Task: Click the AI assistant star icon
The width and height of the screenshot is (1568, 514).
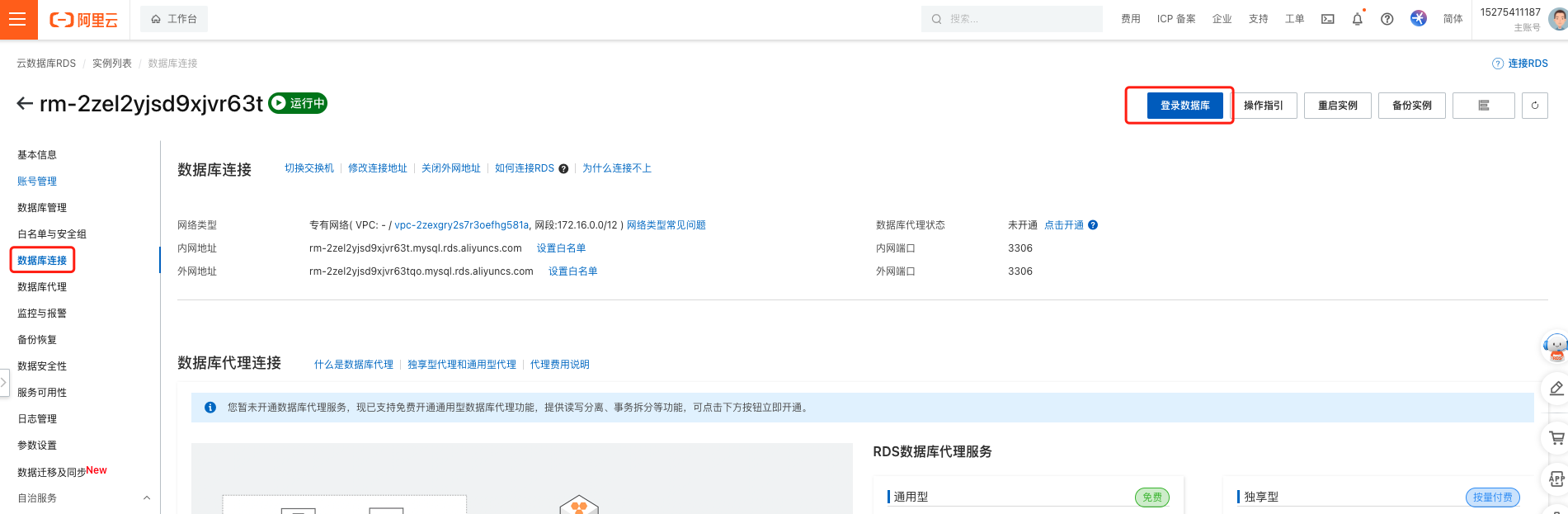Action: click(x=1419, y=18)
